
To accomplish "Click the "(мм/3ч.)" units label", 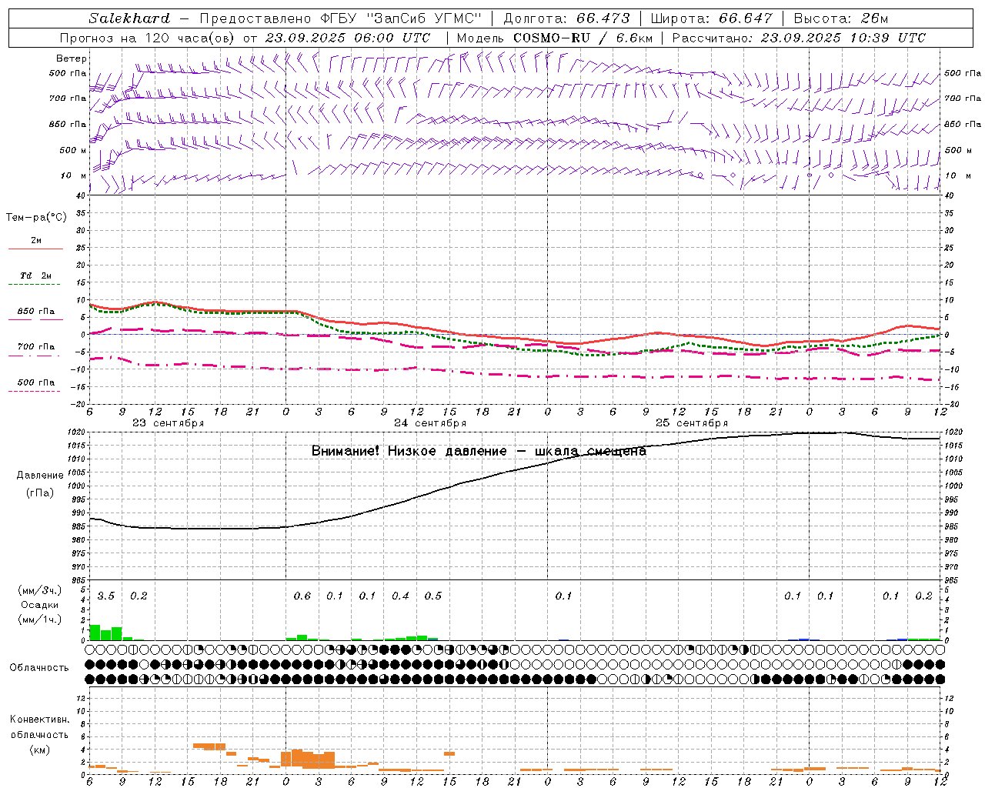I will coord(39,590).
